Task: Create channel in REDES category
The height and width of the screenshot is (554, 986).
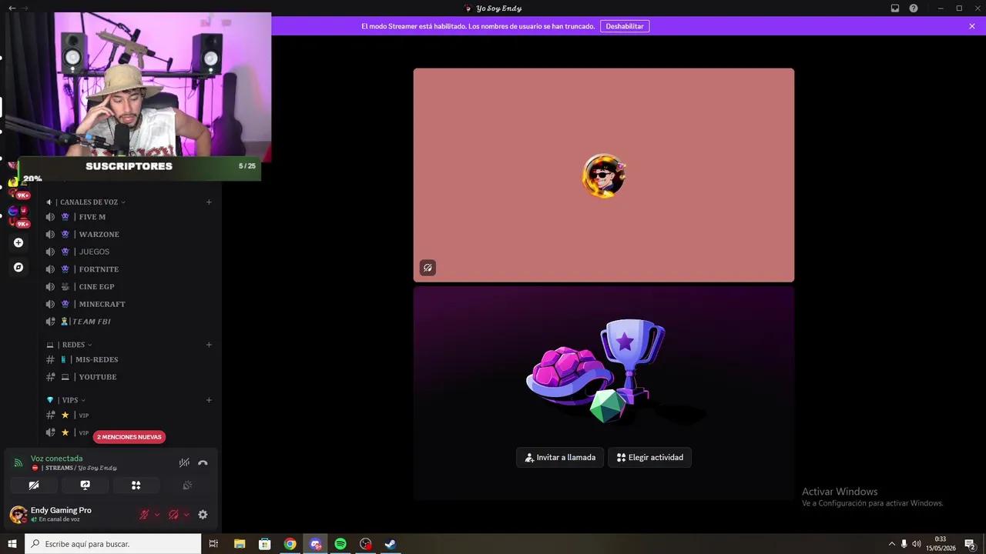Action: [x=209, y=345]
